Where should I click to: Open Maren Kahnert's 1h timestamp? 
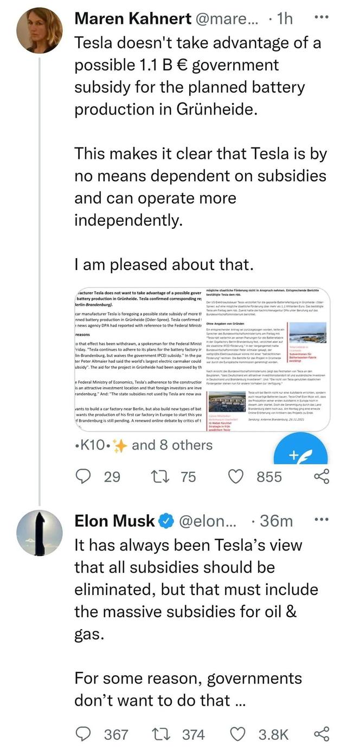pos(285,19)
